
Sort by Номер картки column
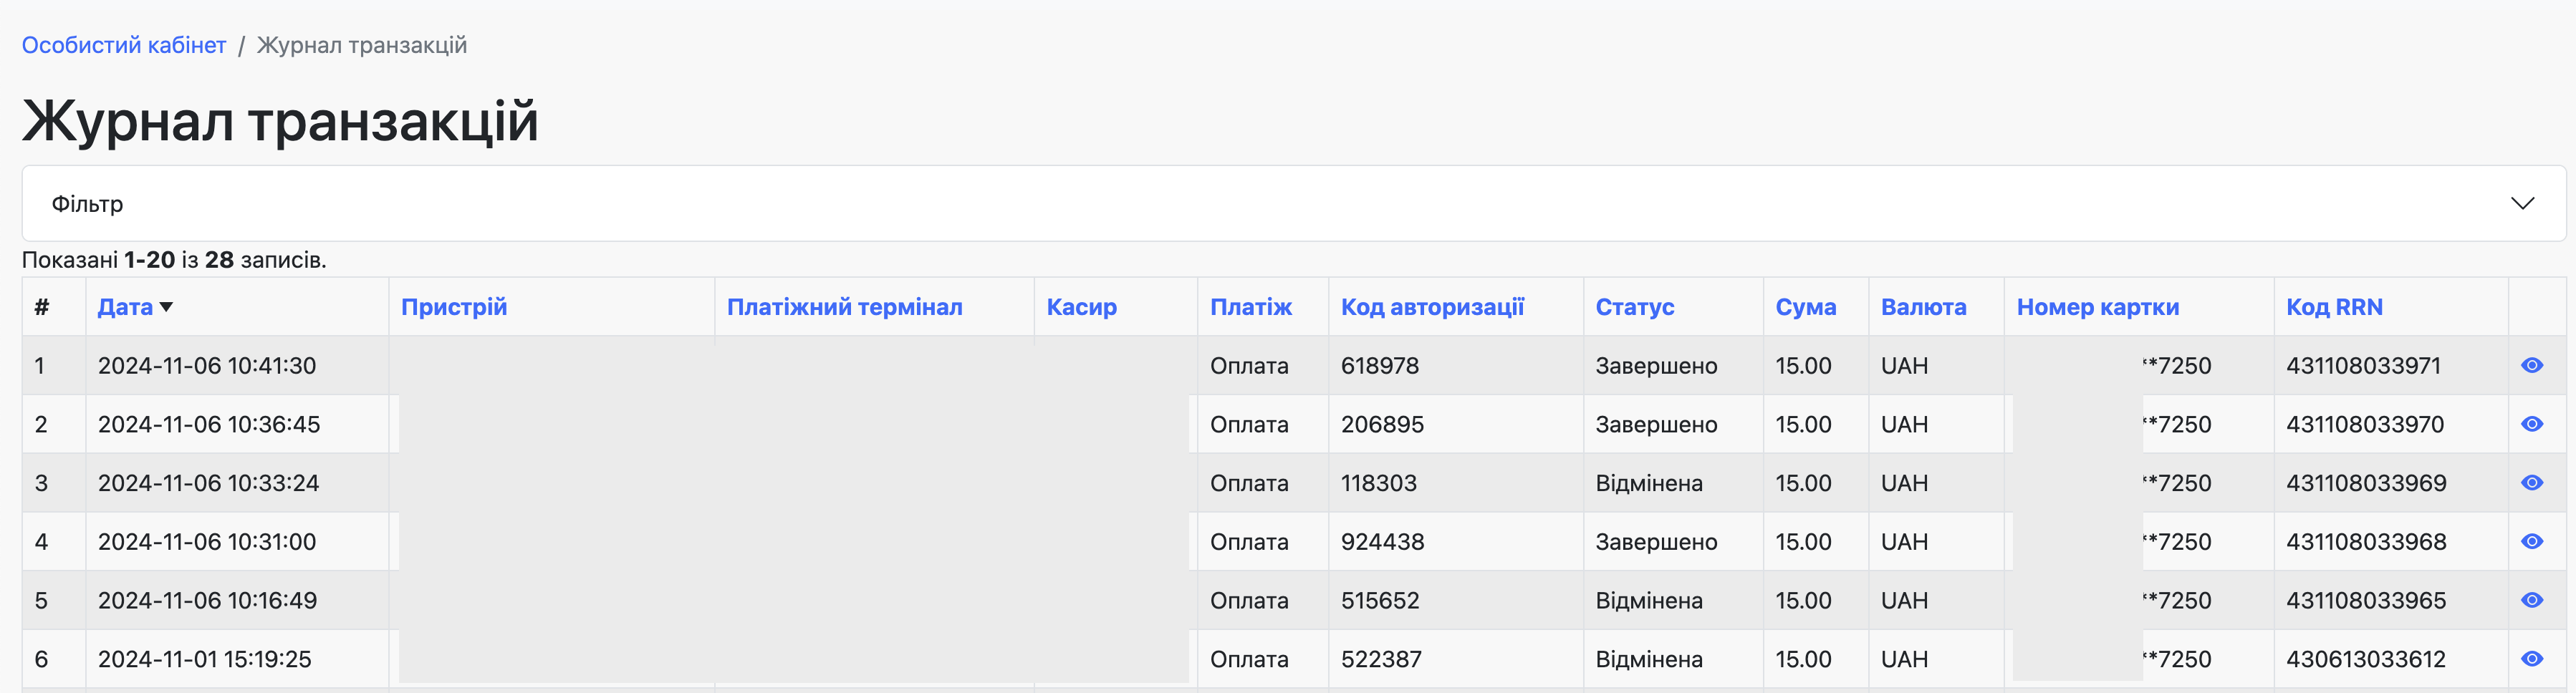point(2098,307)
